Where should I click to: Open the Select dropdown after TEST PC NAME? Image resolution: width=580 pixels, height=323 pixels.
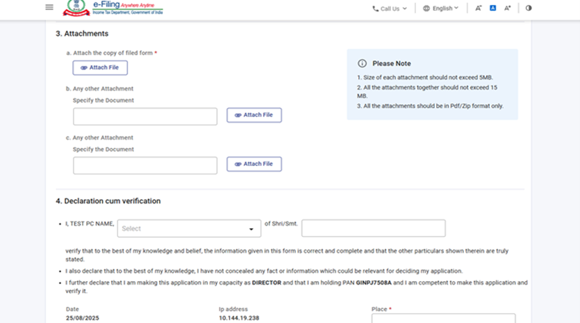[189, 229]
